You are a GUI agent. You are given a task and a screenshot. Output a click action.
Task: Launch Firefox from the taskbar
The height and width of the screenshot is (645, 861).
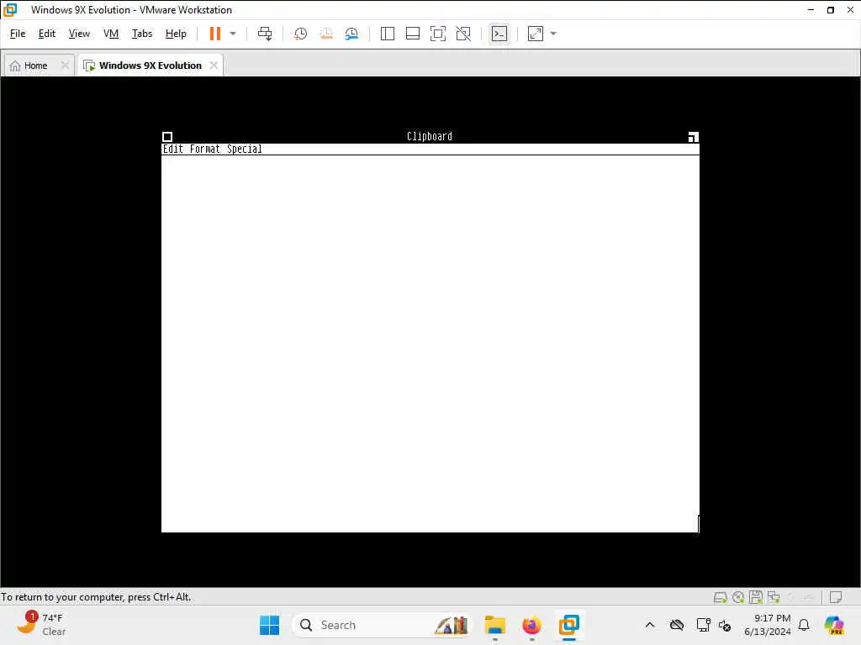(x=531, y=625)
